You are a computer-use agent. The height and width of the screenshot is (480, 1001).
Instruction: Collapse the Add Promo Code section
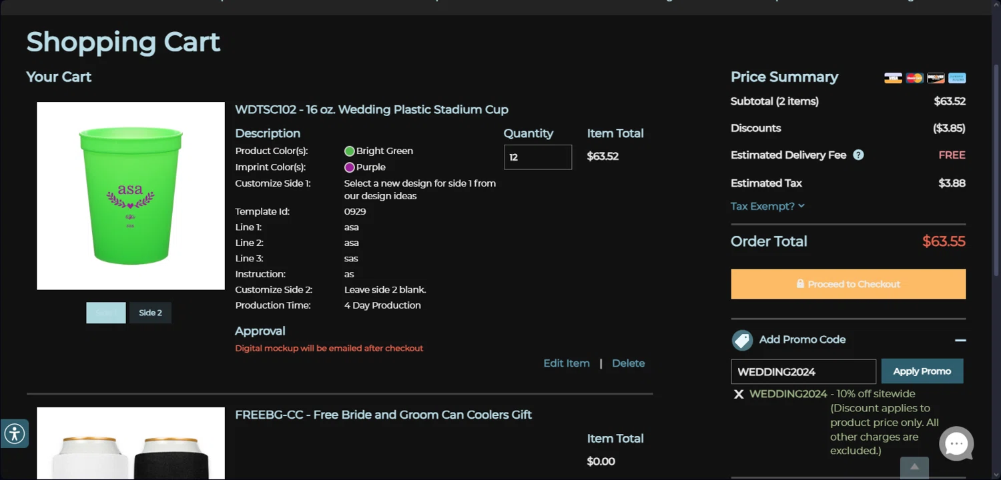coord(960,340)
